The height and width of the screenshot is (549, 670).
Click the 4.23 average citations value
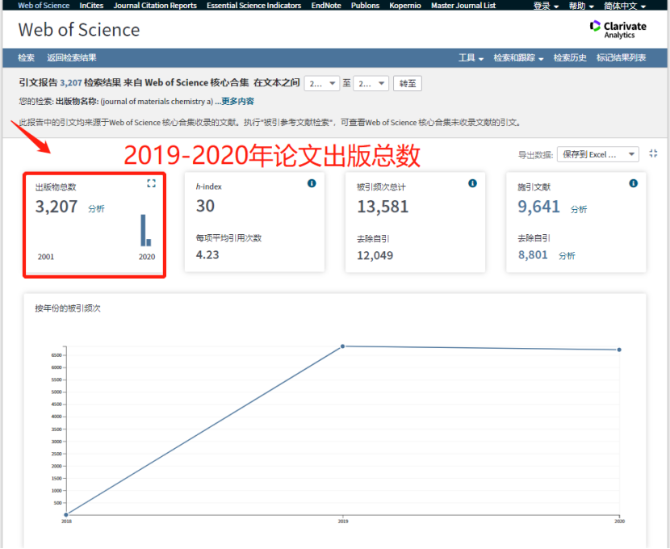[x=207, y=255]
